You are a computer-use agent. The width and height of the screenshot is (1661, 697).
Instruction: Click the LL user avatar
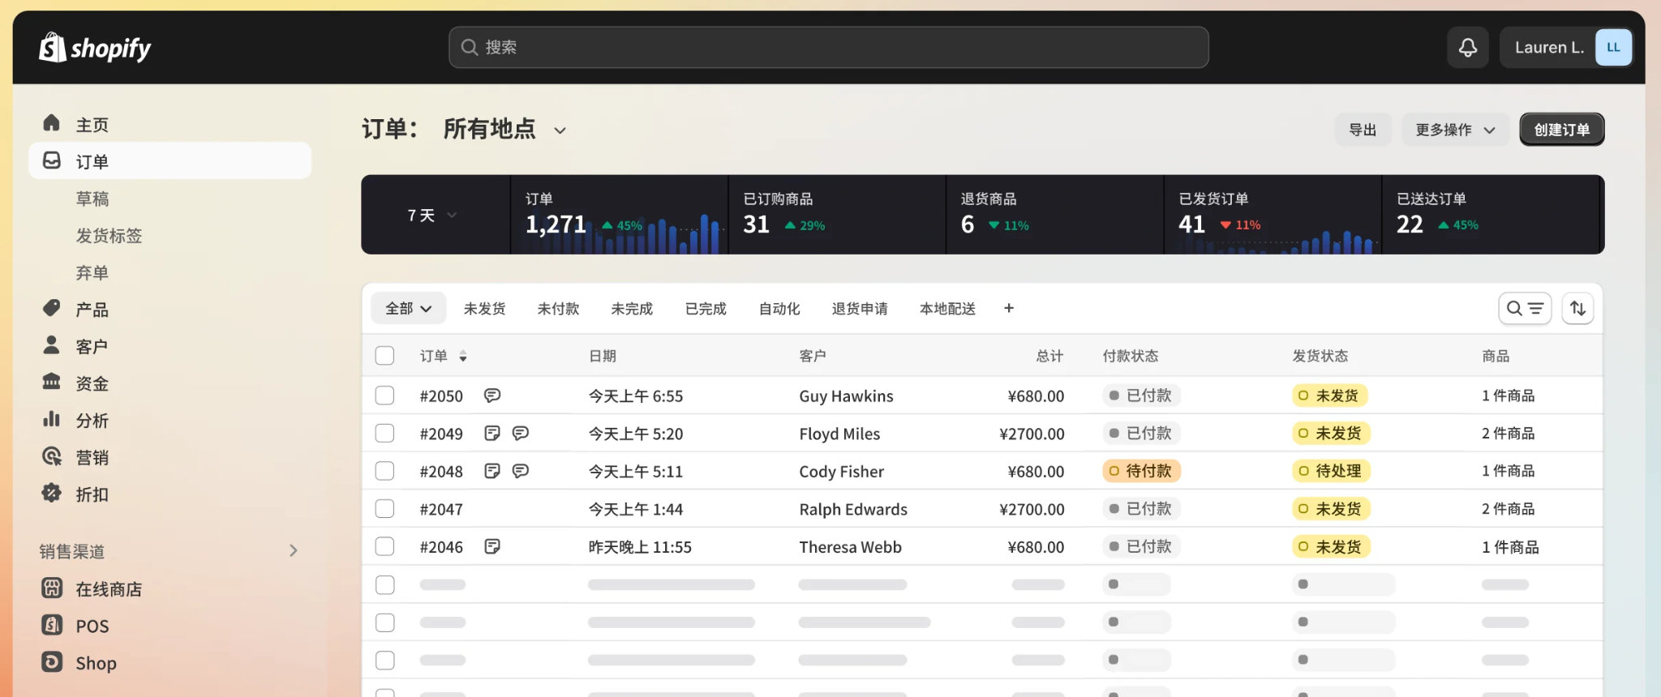[x=1612, y=48]
